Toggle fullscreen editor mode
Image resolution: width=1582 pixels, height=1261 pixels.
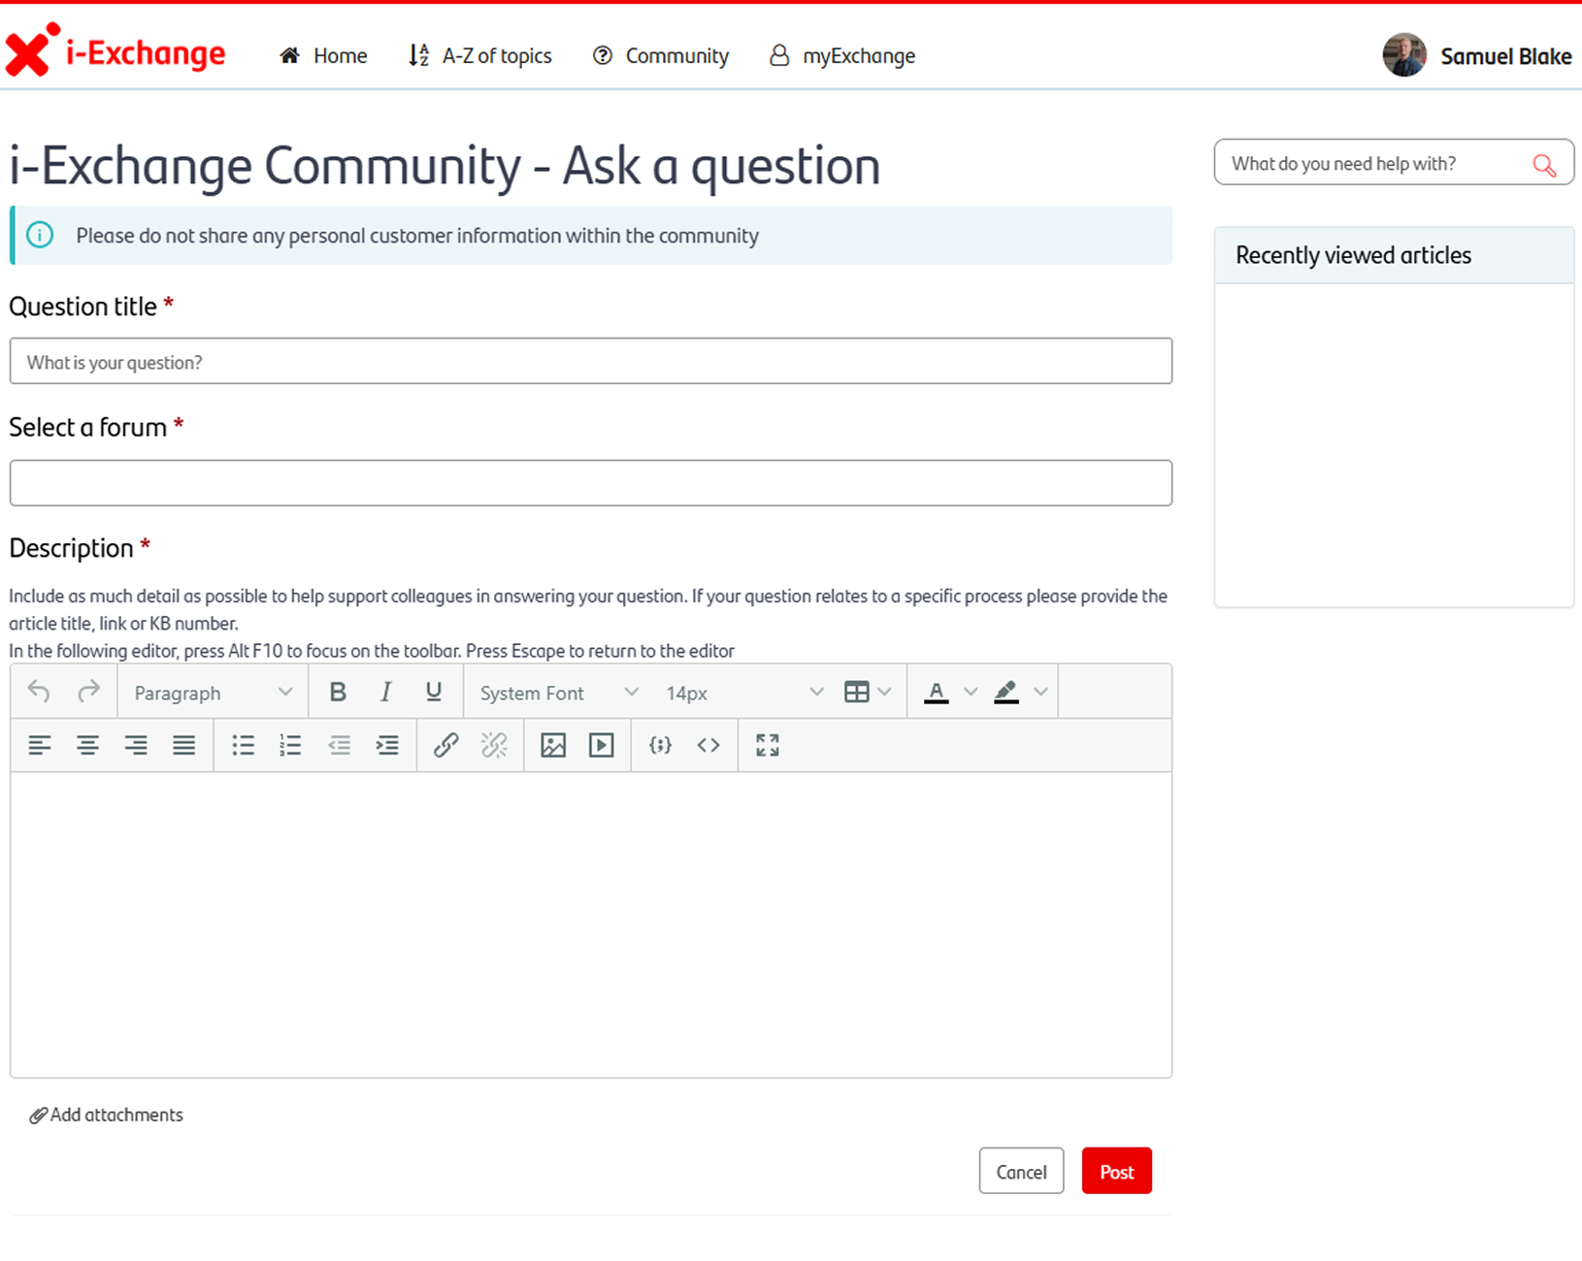pos(768,745)
